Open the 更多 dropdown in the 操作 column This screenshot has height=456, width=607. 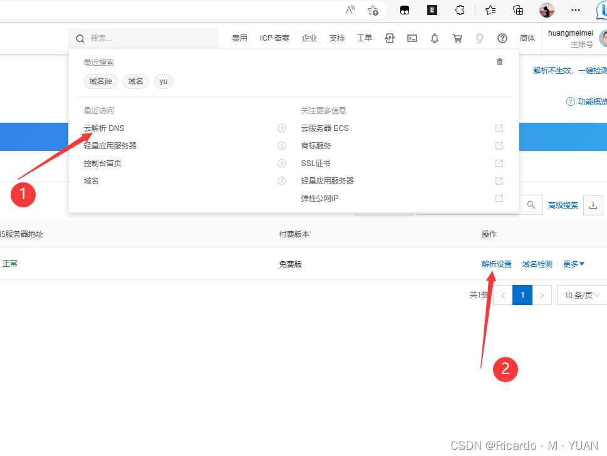572,264
